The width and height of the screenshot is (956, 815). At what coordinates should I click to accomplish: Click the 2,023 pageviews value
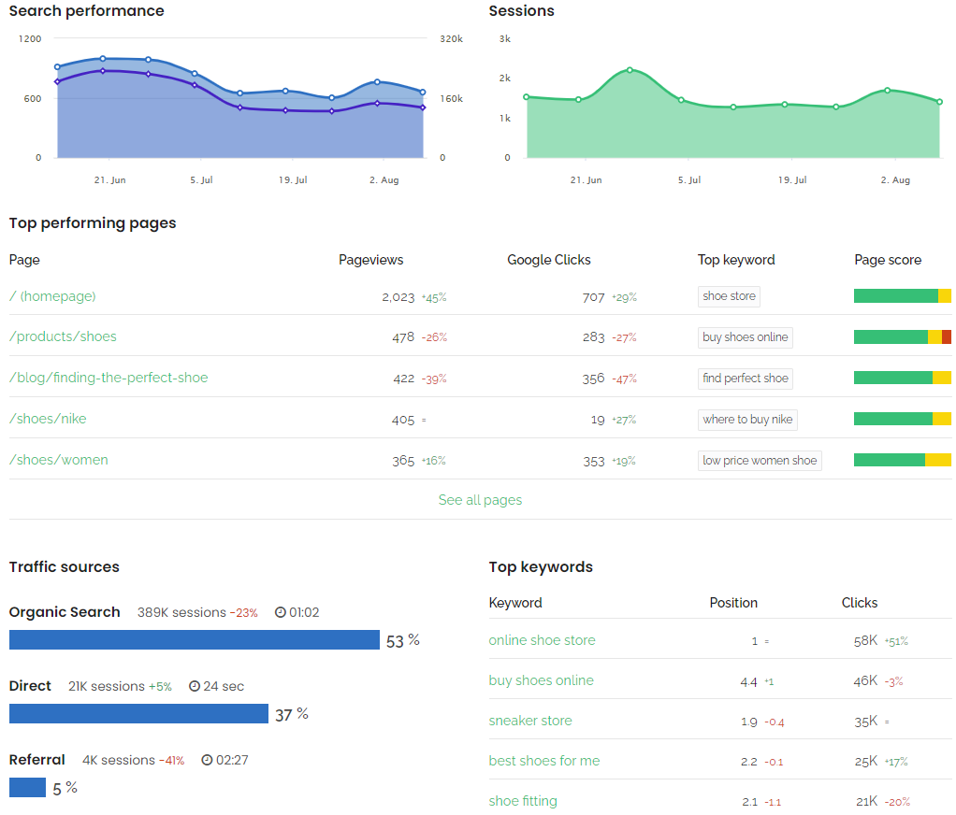[x=398, y=297]
